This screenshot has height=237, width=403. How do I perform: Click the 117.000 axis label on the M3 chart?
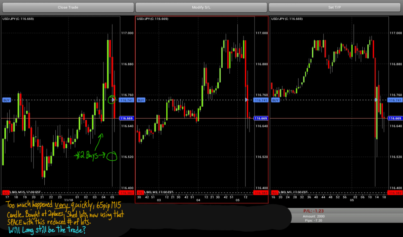pyautogui.click(x=262, y=33)
